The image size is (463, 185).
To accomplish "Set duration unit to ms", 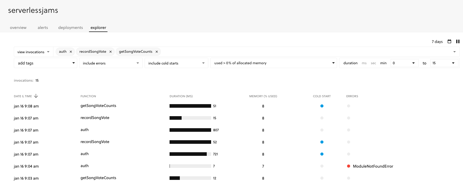I will [364, 63].
